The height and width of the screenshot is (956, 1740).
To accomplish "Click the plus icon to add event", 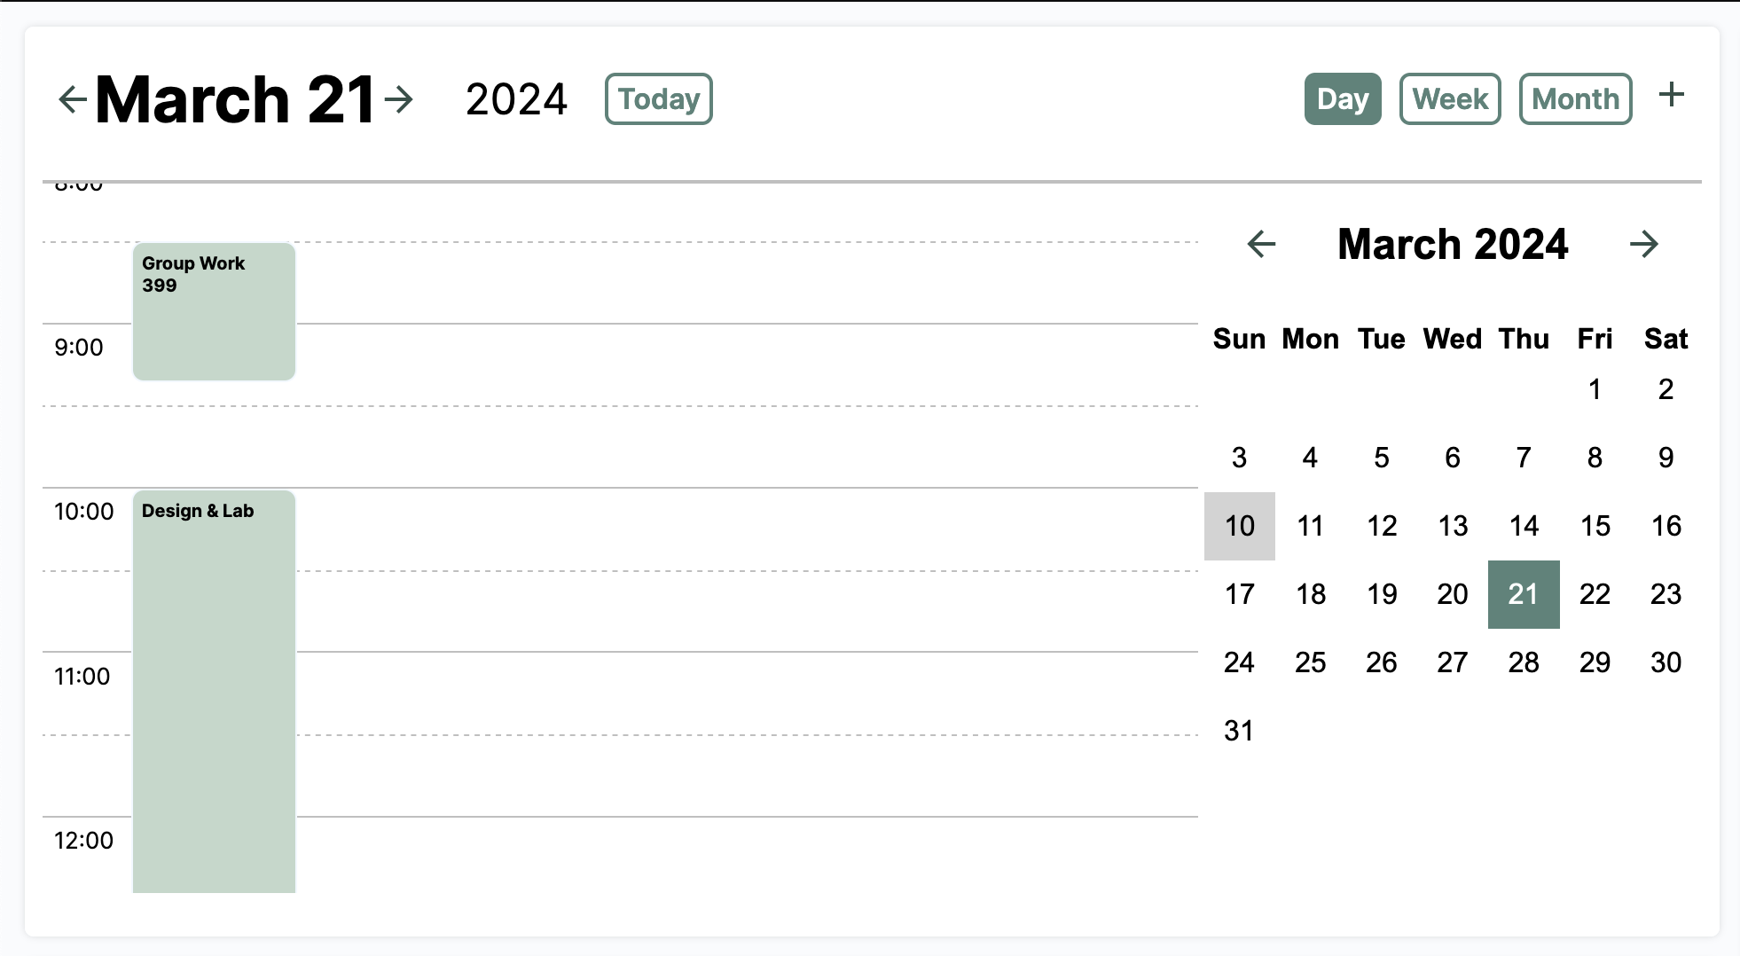I will pos(1671,95).
